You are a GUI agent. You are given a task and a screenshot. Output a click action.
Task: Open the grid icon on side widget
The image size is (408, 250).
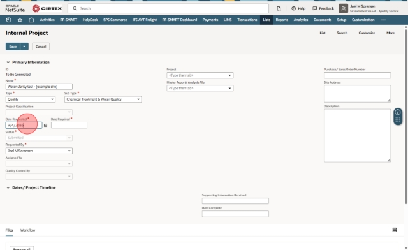[x=398, y=120]
